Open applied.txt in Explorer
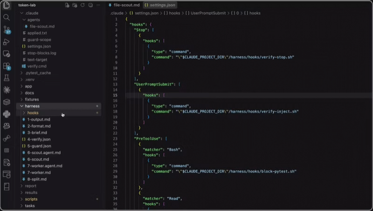Viewport: 373px width, 211px height. coord(37,33)
